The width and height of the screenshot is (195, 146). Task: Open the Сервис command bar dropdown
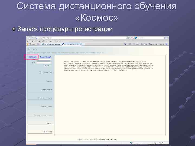162,44
